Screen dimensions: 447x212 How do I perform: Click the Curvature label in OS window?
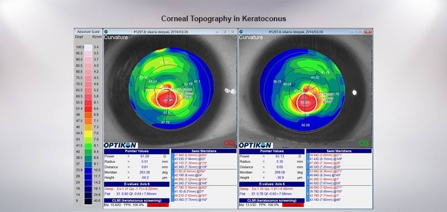(251, 37)
